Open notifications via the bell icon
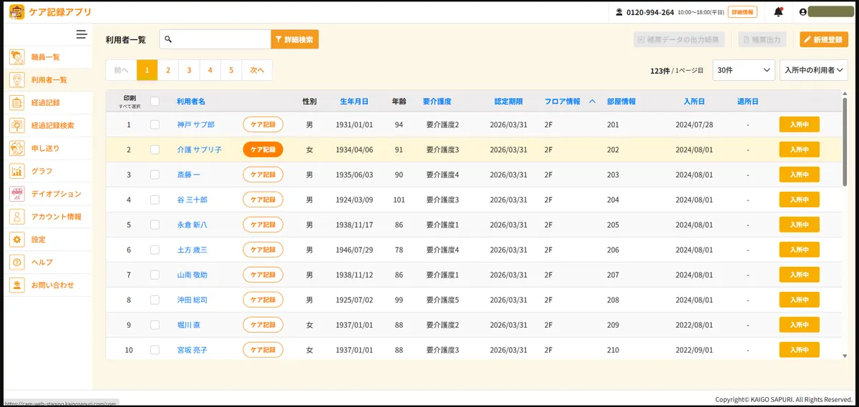 [778, 12]
